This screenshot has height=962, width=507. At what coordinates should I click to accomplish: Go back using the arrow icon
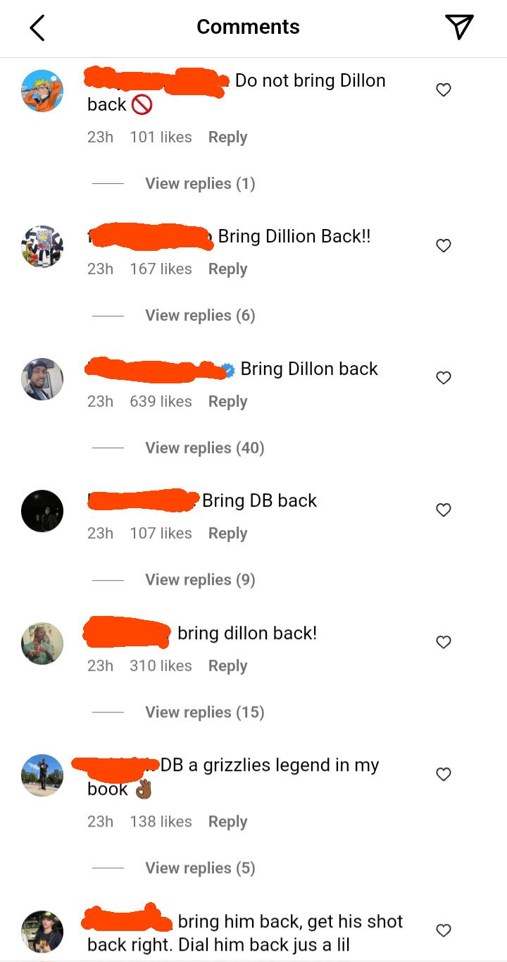click(x=37, y=27)
